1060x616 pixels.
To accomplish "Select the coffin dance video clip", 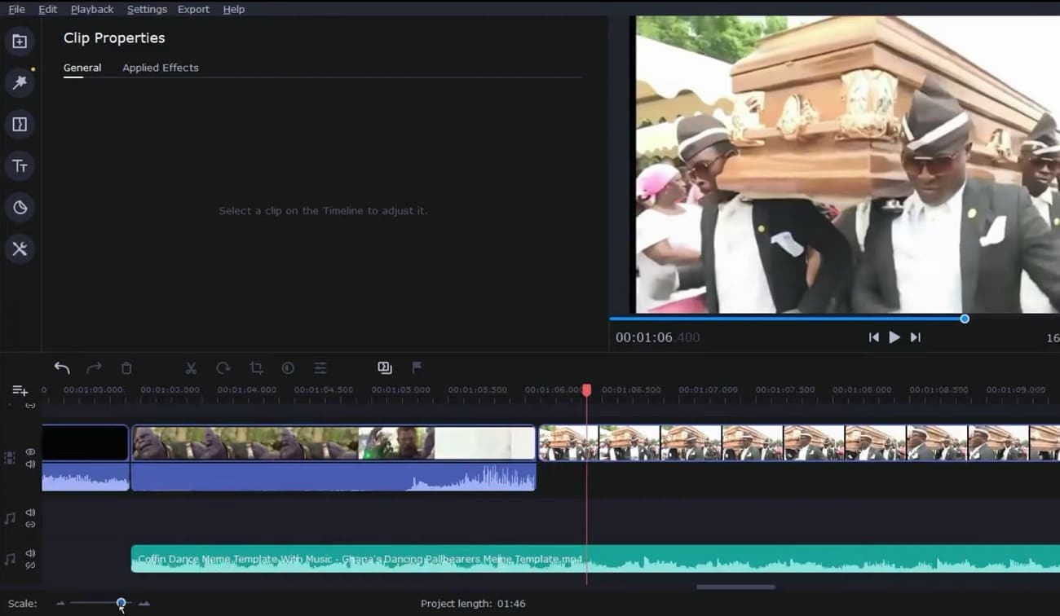I will [799, 443].
